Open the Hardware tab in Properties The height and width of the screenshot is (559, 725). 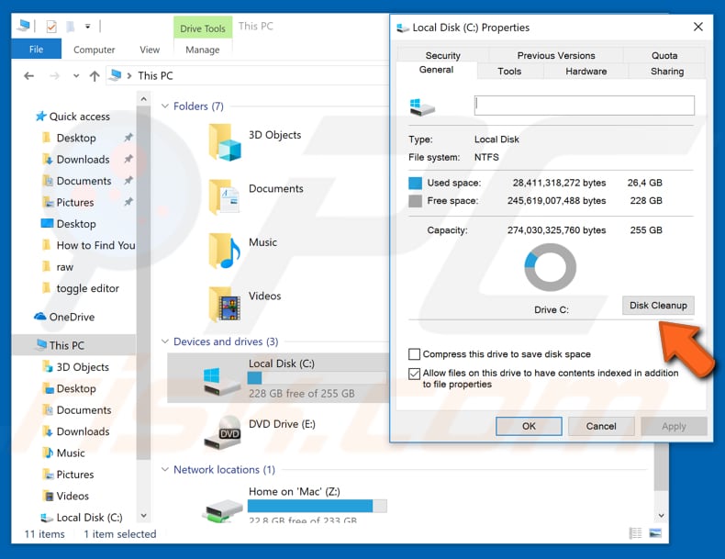(x=586, y=72)
